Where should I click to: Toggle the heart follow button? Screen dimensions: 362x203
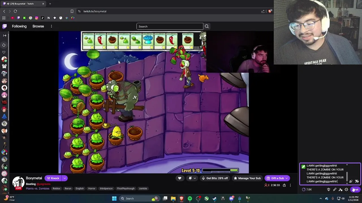[180, 178]
